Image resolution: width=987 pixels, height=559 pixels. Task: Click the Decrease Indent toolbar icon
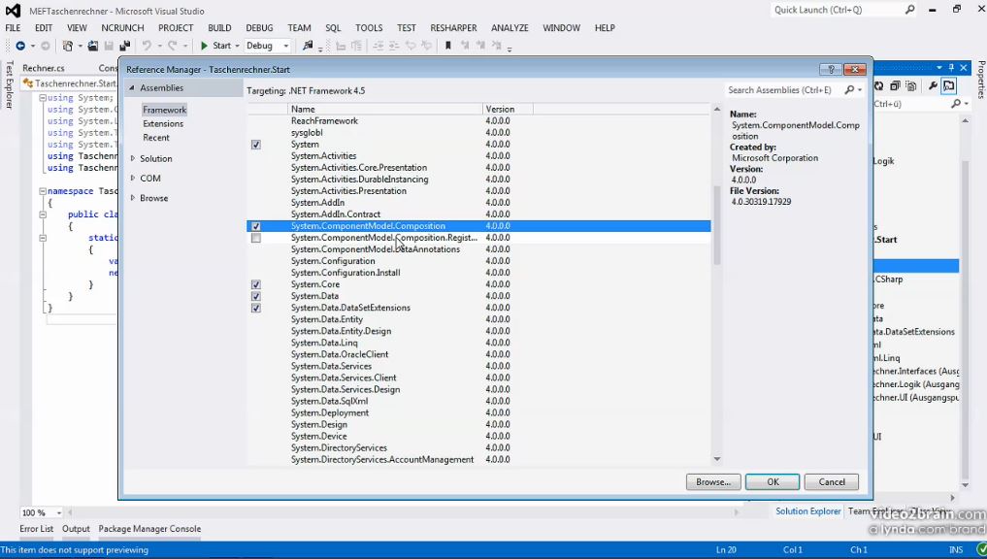point(378,46)
